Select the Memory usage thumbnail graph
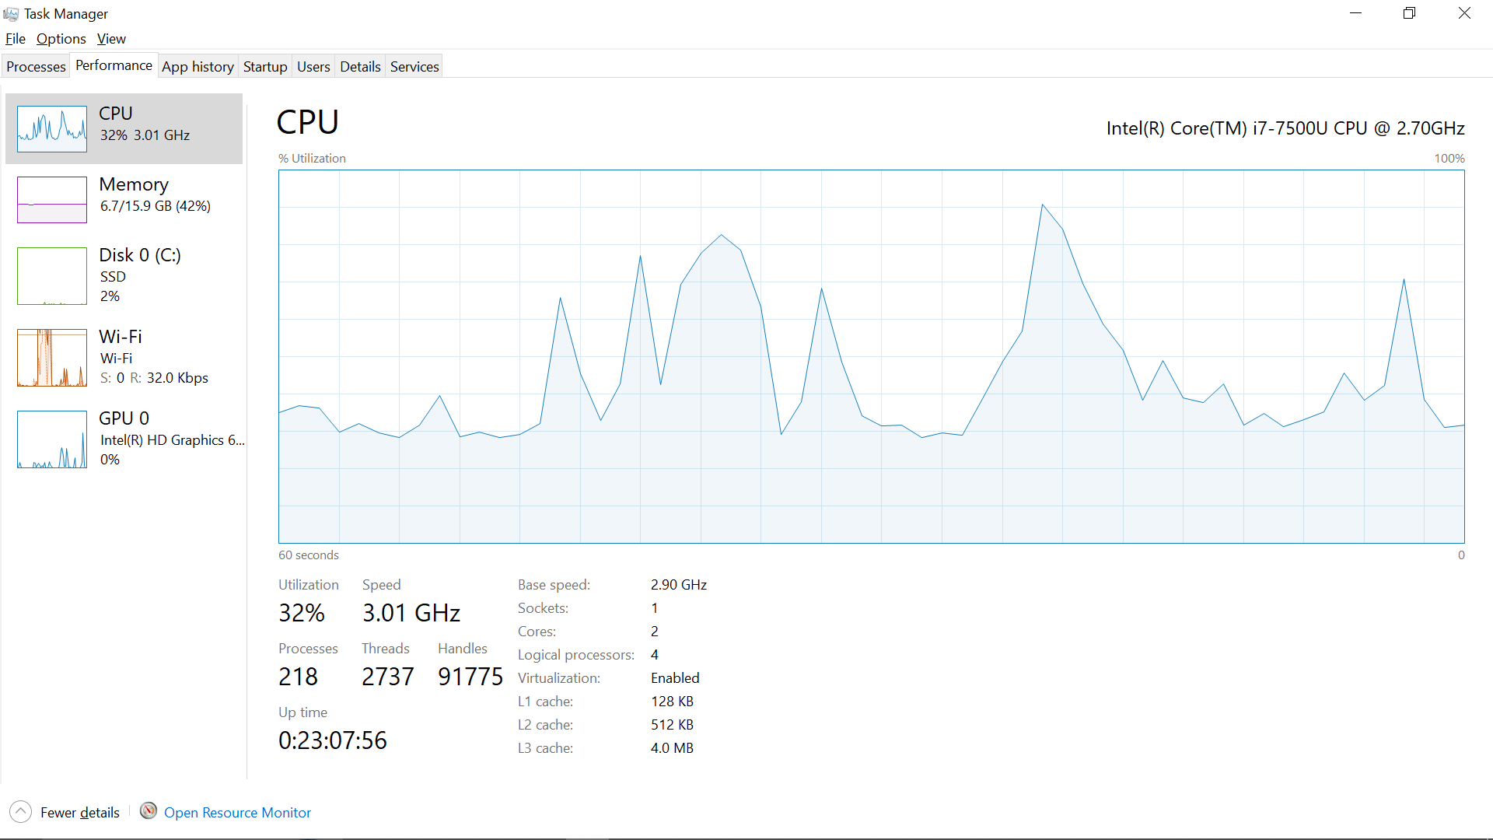 52,200
